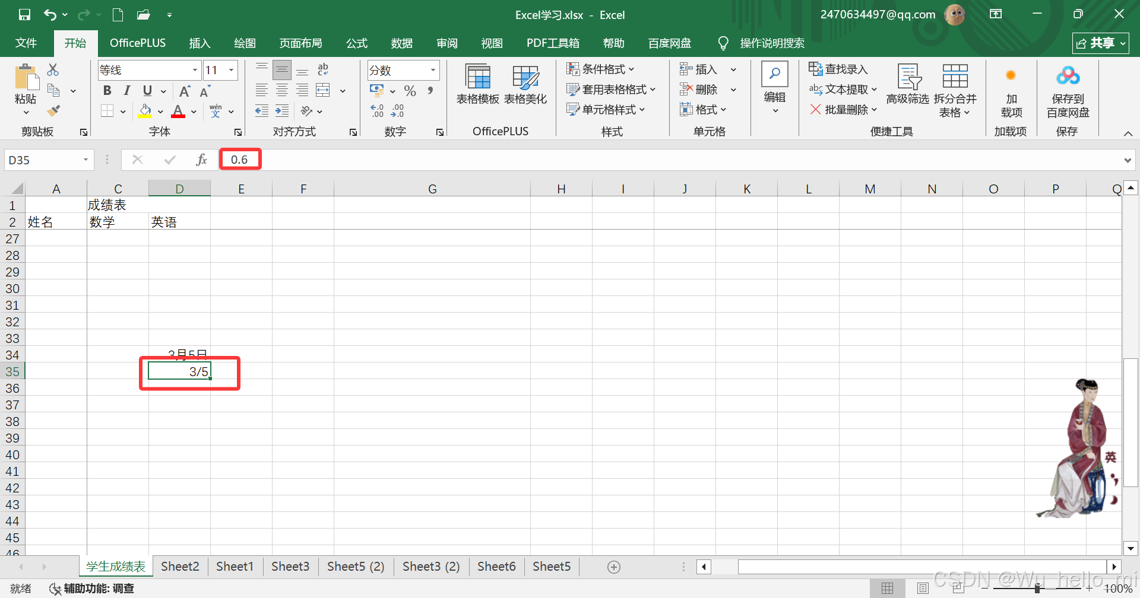Switch to 公式 Formulas tab
Image resolution: width=1140 pixels, height=598 pixels.
coord(357,43)
